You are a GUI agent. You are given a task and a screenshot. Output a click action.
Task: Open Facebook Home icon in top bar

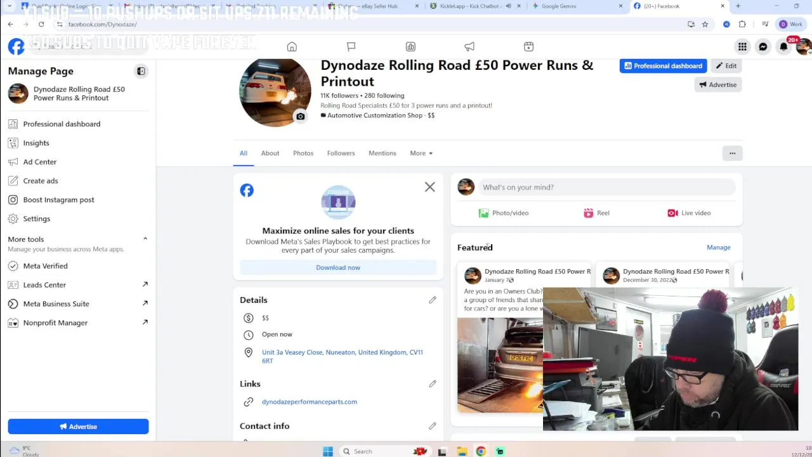(x=292, y=46)
